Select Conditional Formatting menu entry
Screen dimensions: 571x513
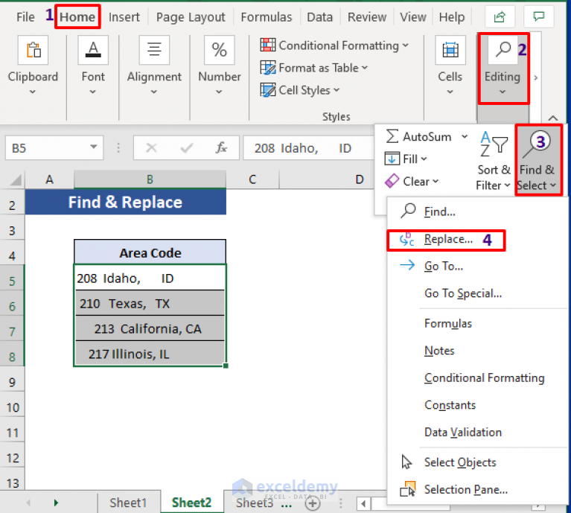click(477, 378)
